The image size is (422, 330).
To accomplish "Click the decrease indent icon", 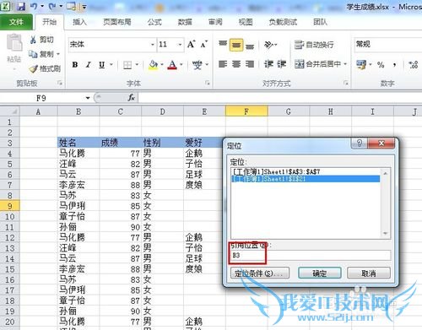I will click(x=268, y=64).
